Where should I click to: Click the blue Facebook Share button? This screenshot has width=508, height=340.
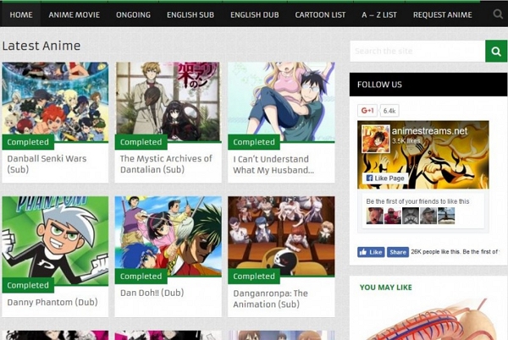[x=398, y=252]
